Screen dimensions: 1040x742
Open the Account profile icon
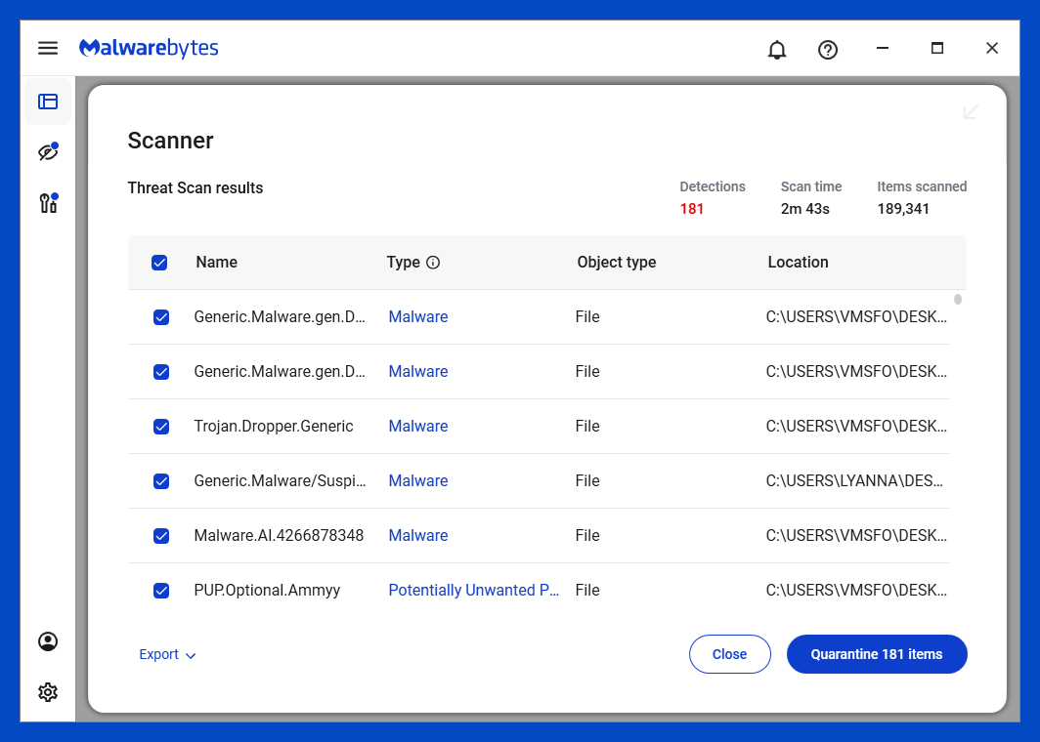(48, 641)
